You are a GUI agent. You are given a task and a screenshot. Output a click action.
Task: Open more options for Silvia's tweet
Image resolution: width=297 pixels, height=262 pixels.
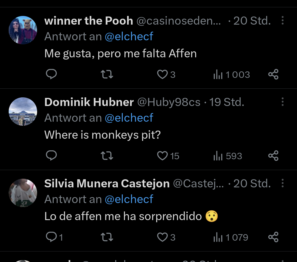click(x=283, y=183)
